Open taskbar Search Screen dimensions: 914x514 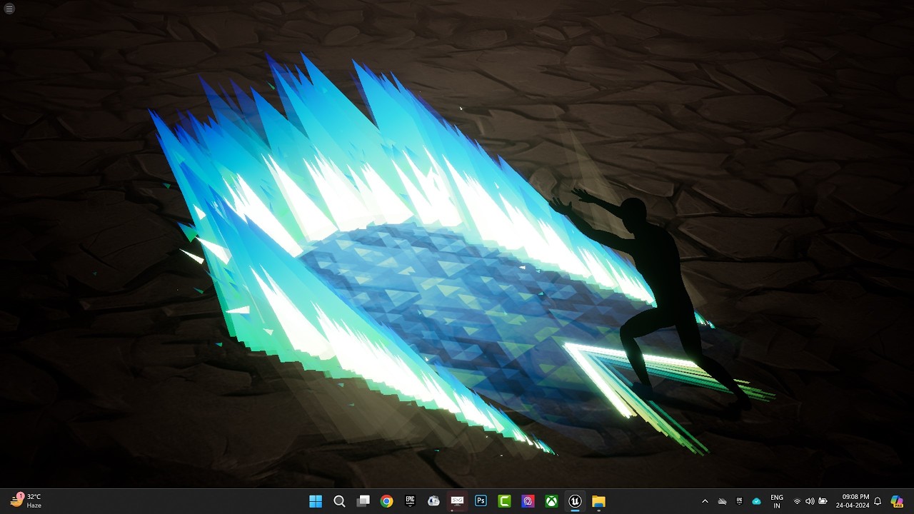pyautogui.click(x=339, y=501)
